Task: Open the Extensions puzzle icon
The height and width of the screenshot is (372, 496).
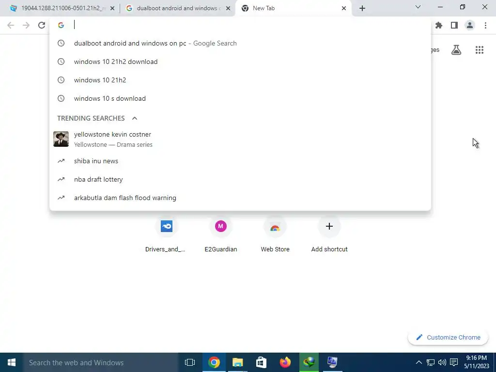Action: tap(439, 25)
